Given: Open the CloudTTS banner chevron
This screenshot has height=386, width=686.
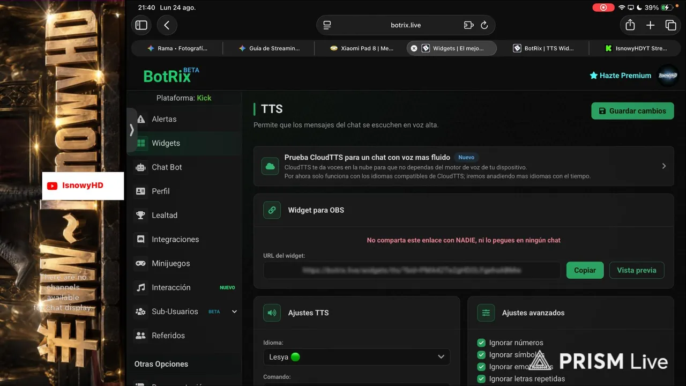Looking at the screenshot, I should pyautogui.click(x=663, y=166).
